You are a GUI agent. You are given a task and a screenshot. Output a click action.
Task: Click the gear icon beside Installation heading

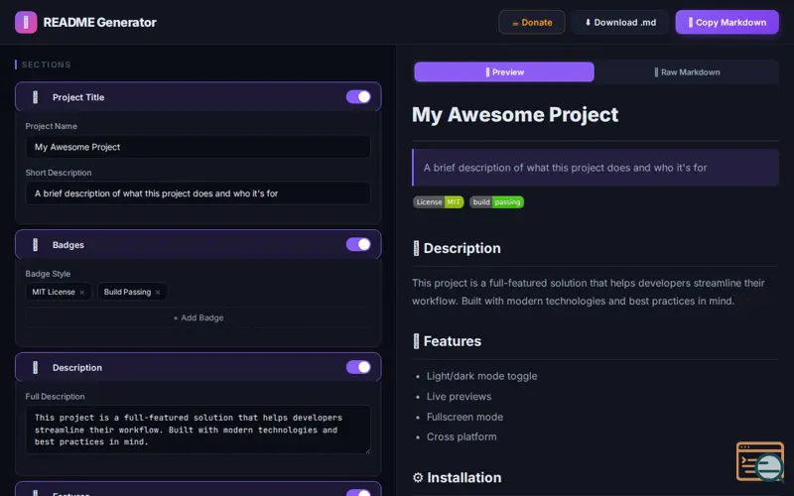418,477
